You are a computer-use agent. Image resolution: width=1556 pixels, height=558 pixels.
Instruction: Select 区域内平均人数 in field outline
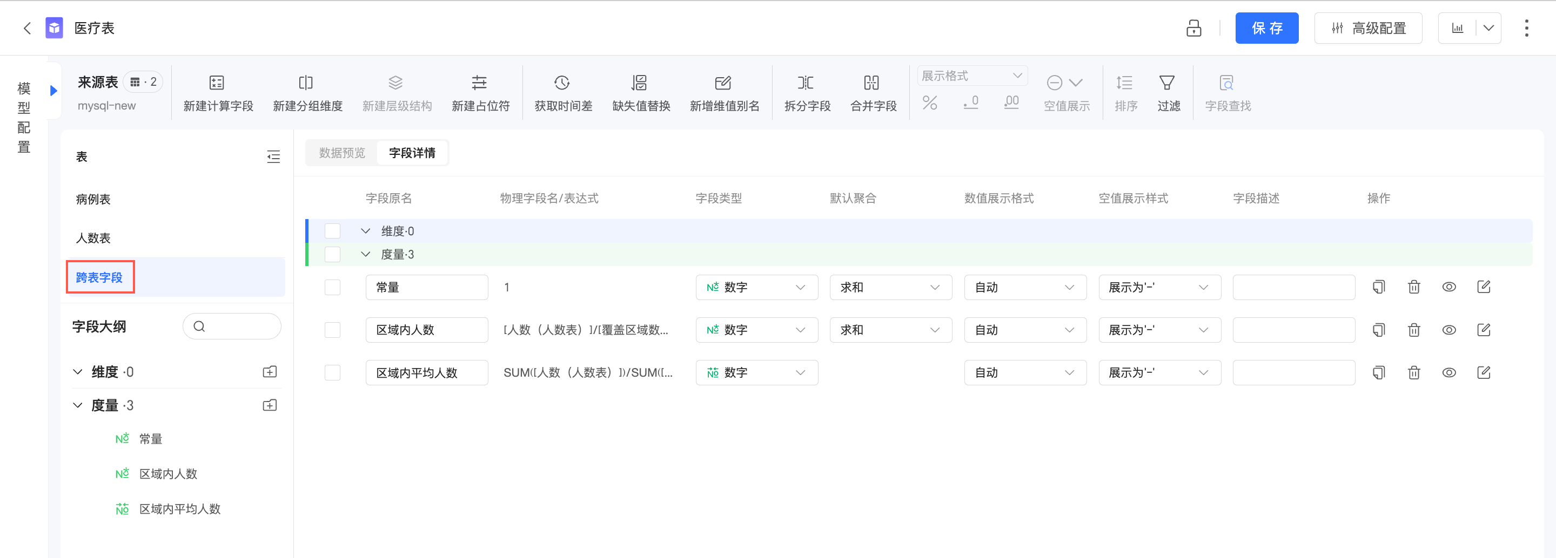point(179,509)
